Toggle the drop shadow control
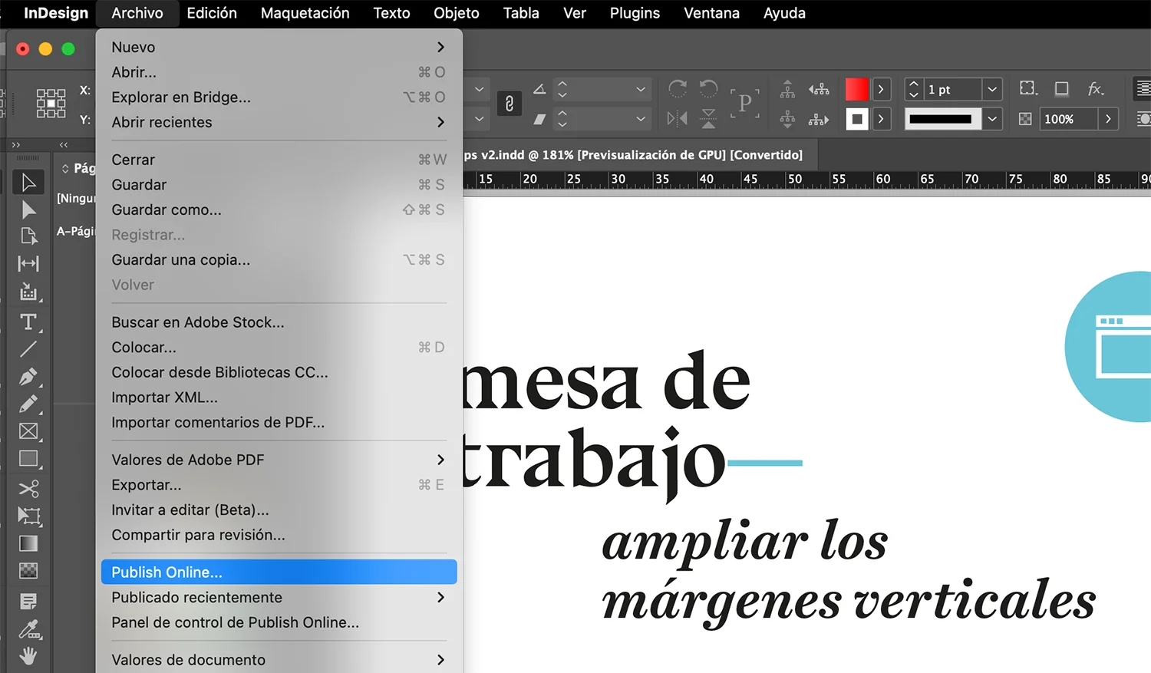 click(x=1062, y=89)
